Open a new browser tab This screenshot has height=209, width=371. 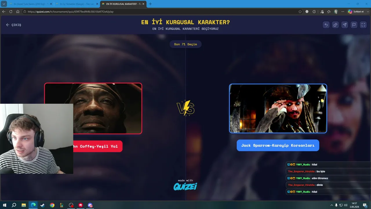click(x=150, y=4)
